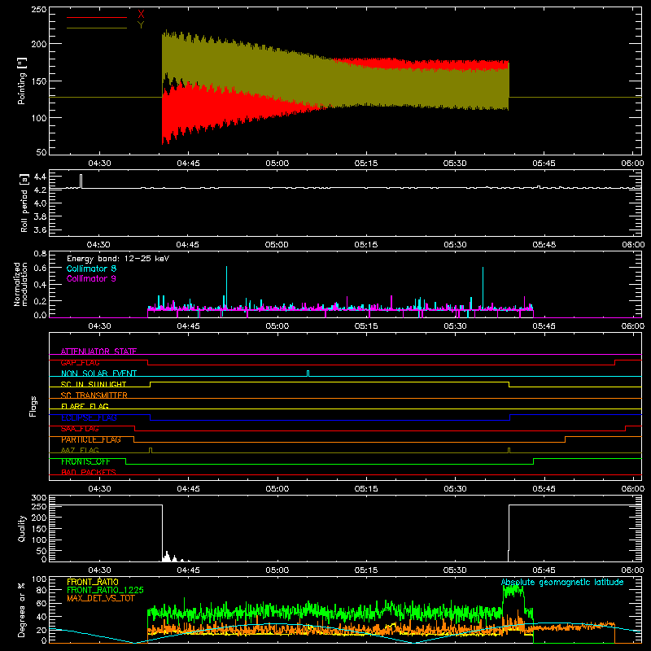651x651 pixels.
Task: Click 04:45 tick label under Quality plot
Action: 188,570
